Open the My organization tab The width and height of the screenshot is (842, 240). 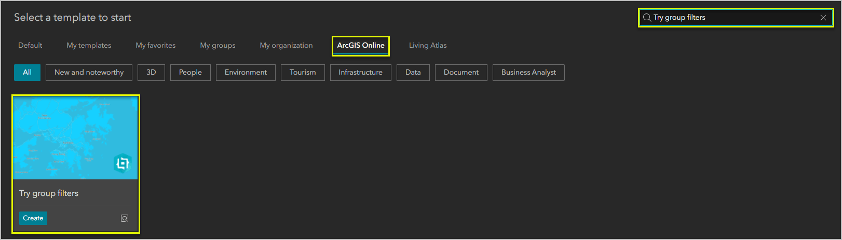coord(286,46)
